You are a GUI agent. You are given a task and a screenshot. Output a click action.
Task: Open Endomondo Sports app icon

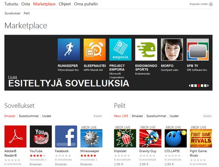[146, 49]
